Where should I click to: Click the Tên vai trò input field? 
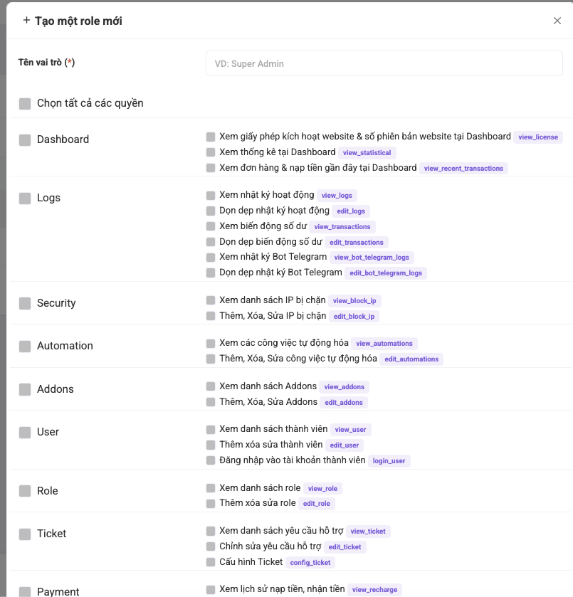tap(384, 63)
